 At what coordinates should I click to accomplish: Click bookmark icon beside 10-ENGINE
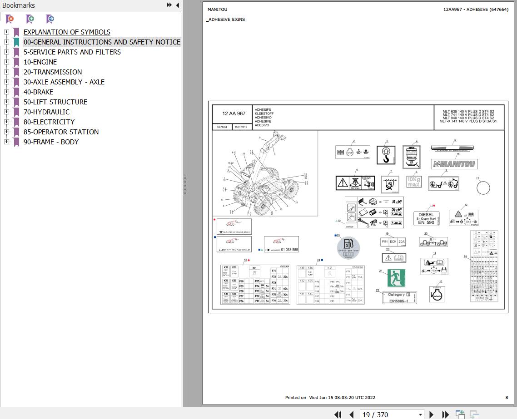tap(16, 62)
